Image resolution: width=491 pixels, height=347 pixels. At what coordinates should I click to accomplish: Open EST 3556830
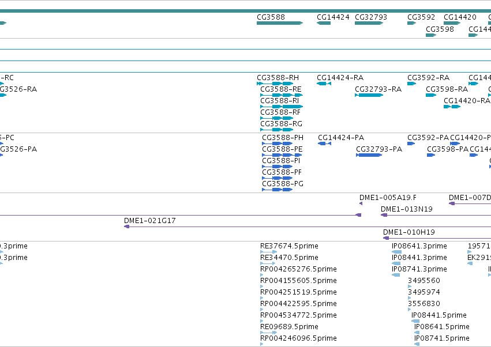tap(410, 310)
